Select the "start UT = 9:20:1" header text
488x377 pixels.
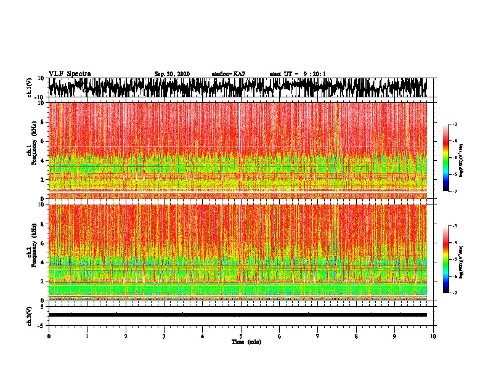coord(298,74)
